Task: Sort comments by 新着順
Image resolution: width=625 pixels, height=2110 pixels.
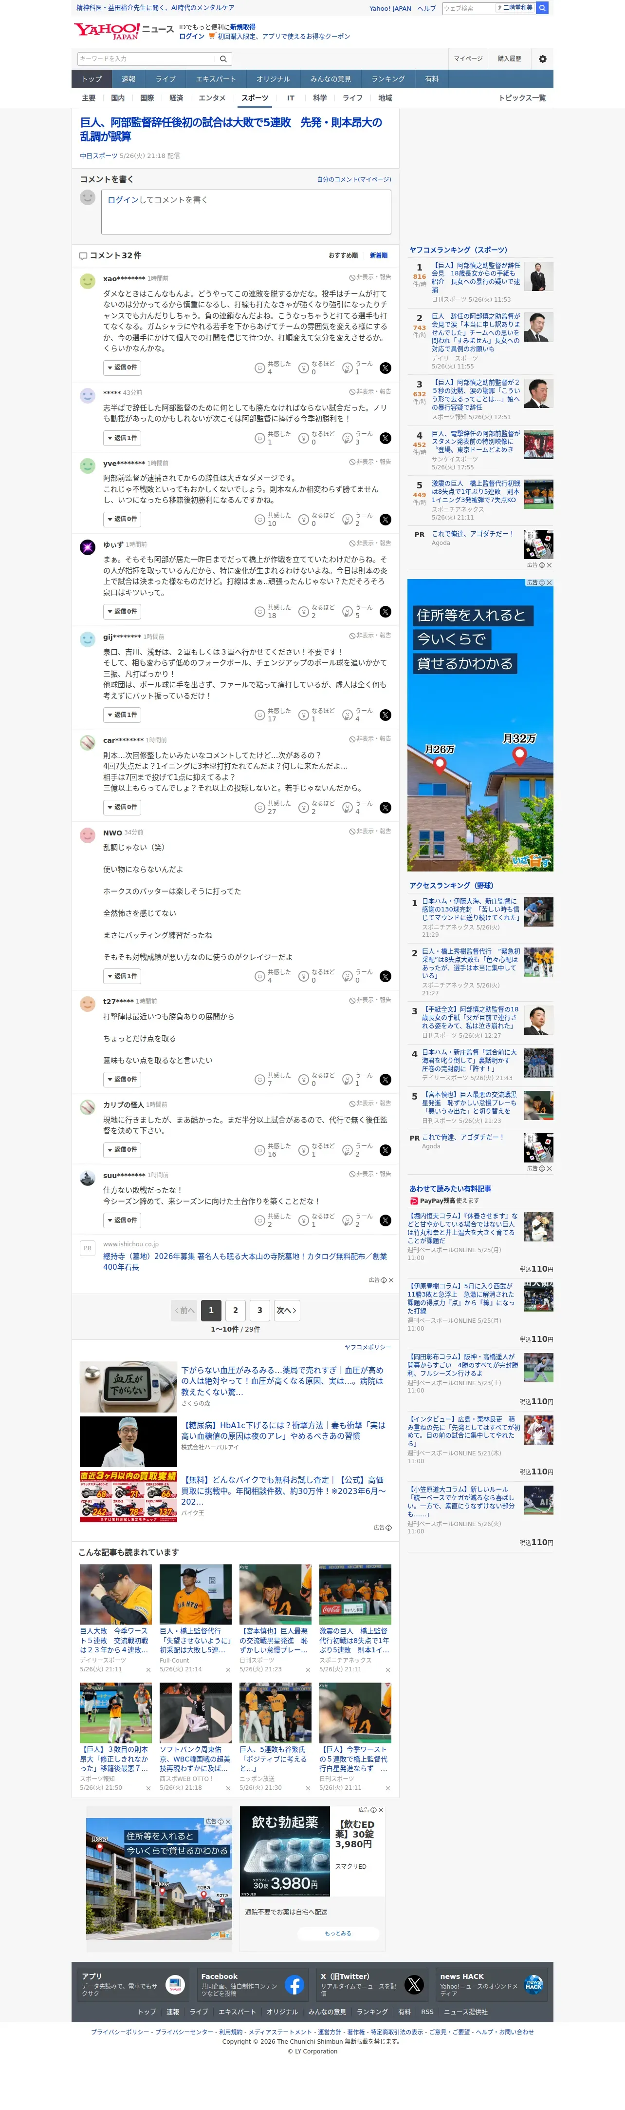Action: [x=379, y=255]
